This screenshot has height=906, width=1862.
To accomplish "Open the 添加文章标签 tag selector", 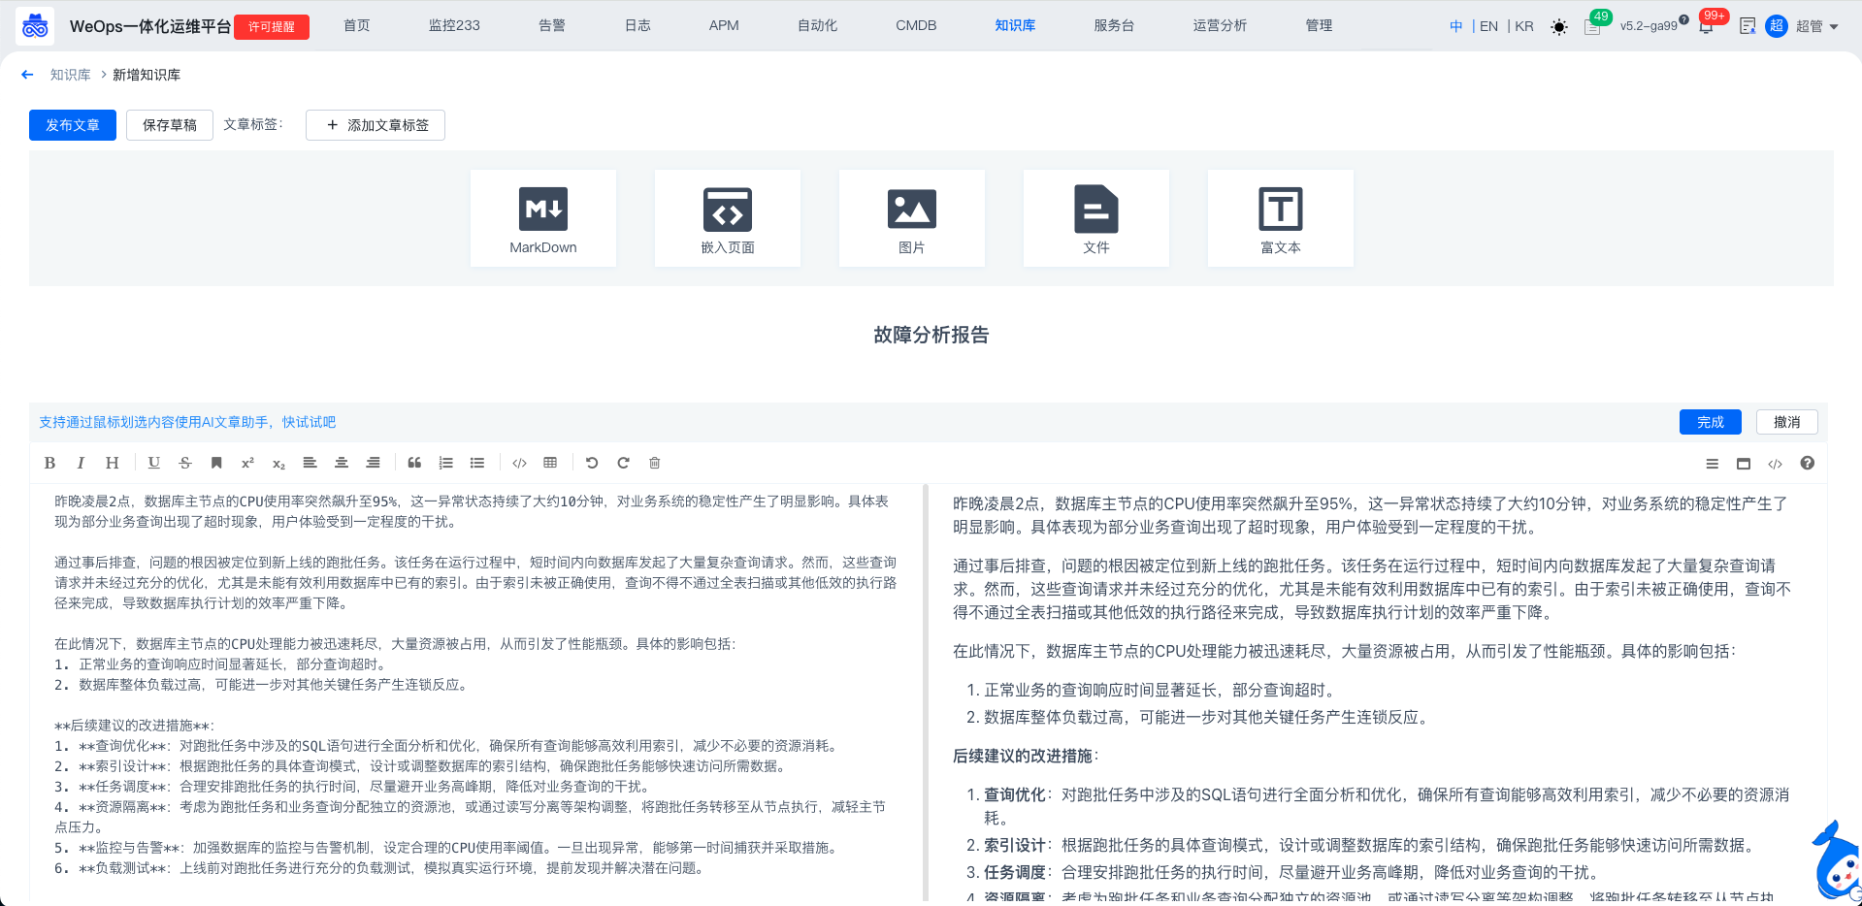I will pos(376,125).
